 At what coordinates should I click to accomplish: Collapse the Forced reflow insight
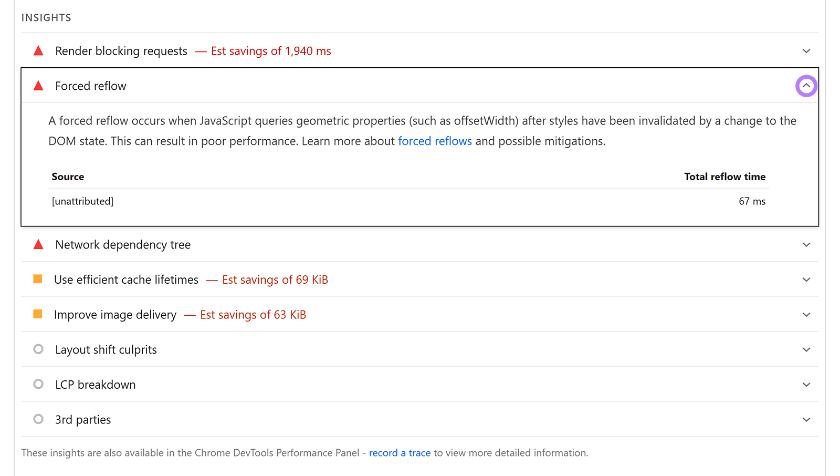(806, 85)
